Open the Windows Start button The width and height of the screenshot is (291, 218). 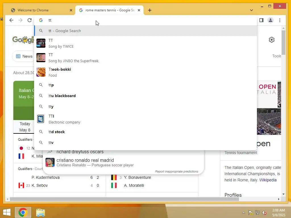(7, 212)
